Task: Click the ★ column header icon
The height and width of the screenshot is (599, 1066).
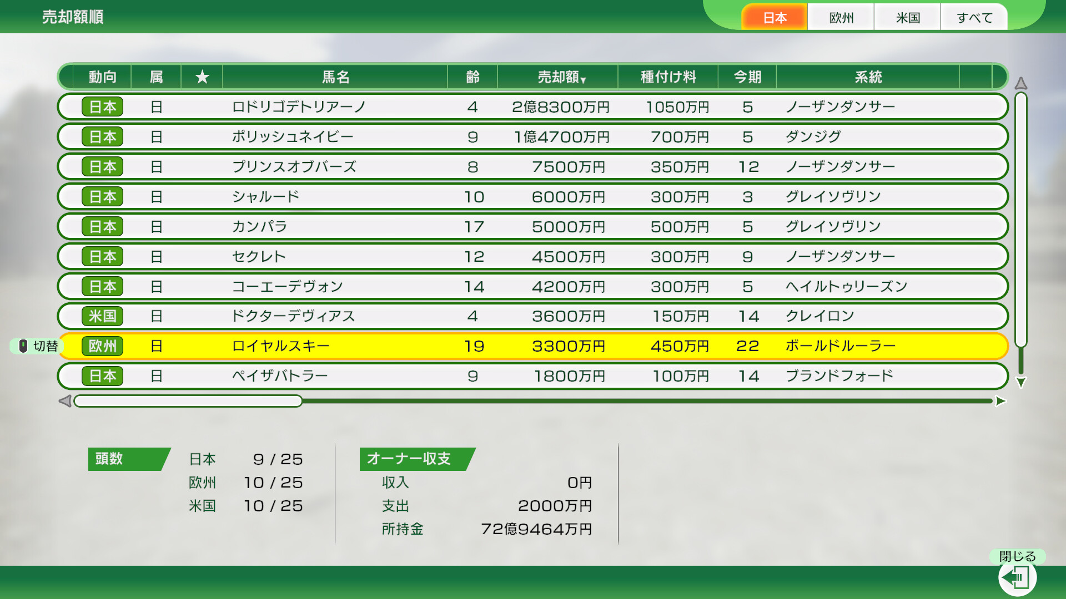Action: click(202, 77)
